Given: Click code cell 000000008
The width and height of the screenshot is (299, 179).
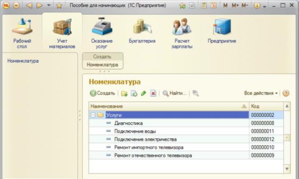Looking at the screenshot, I should [x=266, y=123].
